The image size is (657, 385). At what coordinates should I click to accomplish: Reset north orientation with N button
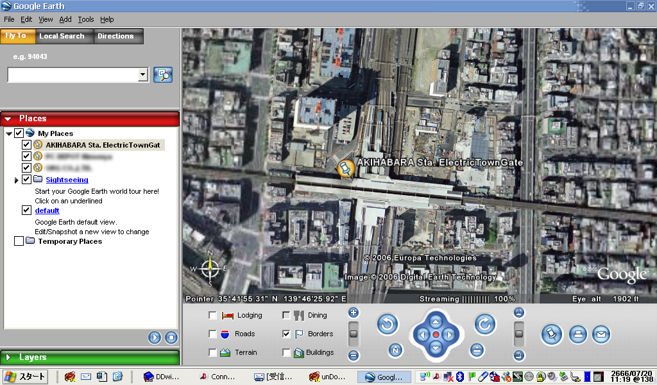(x=395, y=350)
